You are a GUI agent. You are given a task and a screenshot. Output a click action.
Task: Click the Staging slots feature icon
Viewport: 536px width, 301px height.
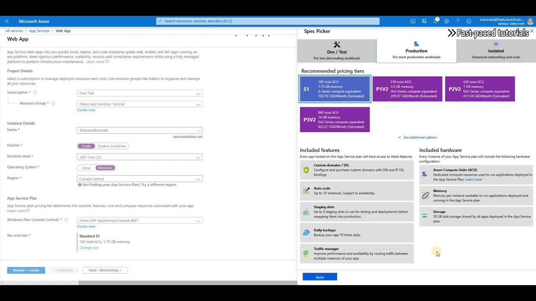[306, 212]
